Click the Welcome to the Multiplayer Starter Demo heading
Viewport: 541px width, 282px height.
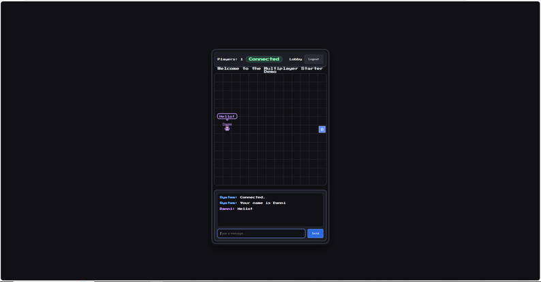pos(270,70)
